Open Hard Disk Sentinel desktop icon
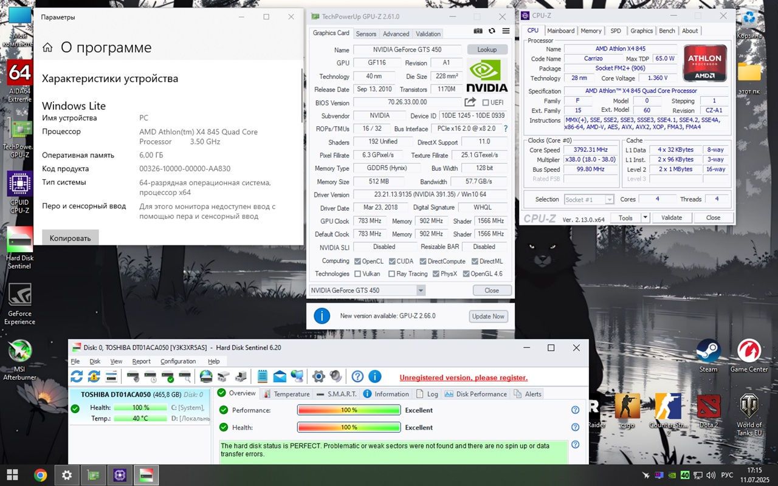 click(19, 248)
